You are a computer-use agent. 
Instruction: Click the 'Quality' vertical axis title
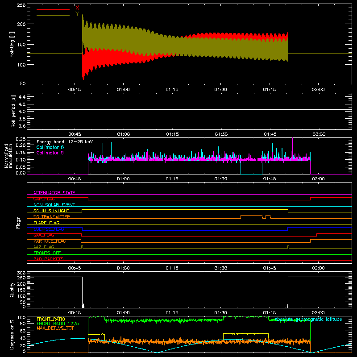[x=12, y=290]
